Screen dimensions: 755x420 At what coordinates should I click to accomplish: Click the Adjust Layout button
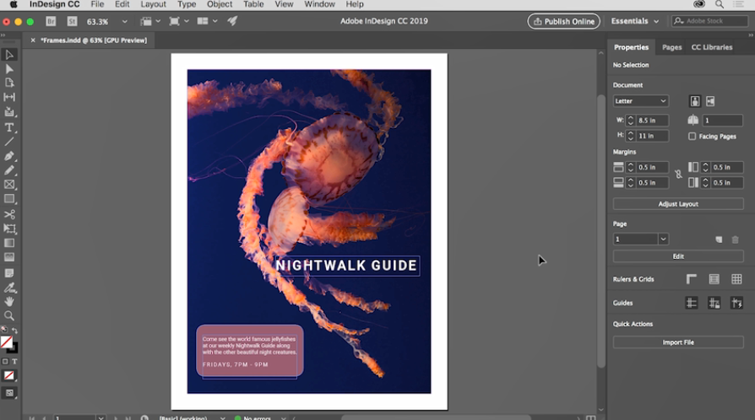677,204
